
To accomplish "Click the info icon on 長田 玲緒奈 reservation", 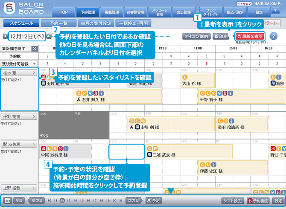I will pyautogui.click(x=231, y=121).
